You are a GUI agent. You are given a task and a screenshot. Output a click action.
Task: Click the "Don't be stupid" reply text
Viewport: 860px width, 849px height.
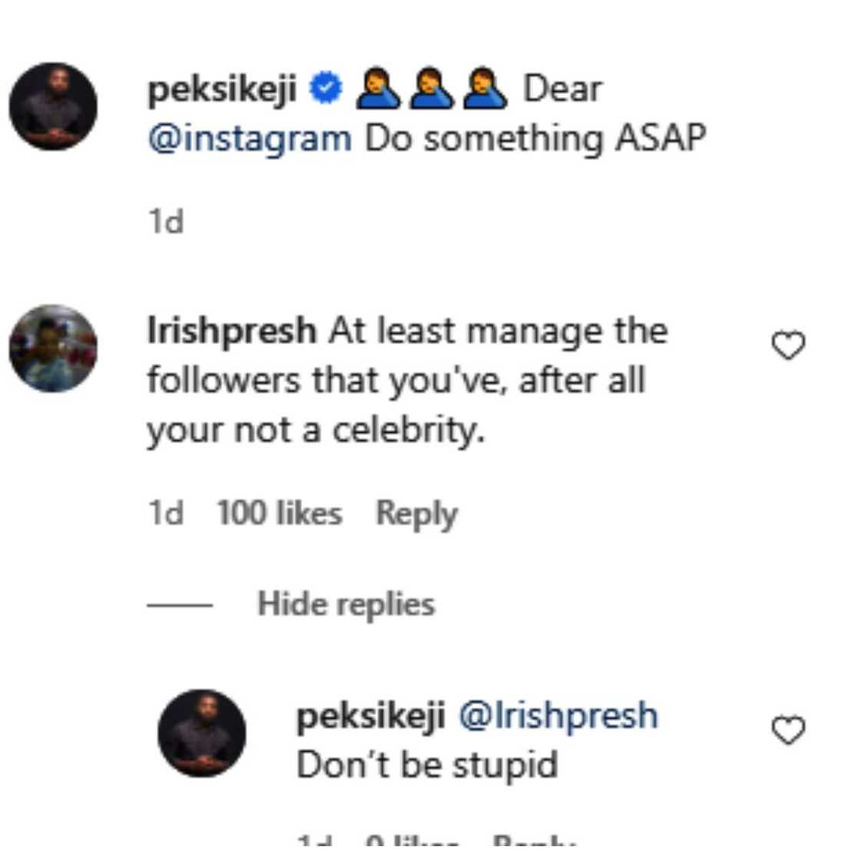(x=427, y=765)
